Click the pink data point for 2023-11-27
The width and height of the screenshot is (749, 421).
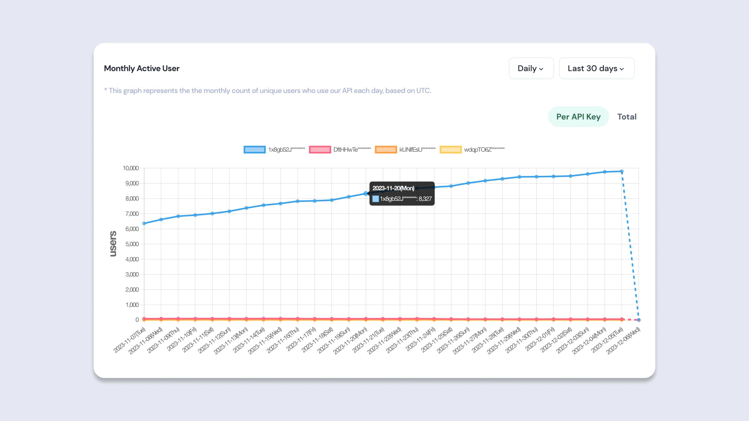[x=485, y=319]
